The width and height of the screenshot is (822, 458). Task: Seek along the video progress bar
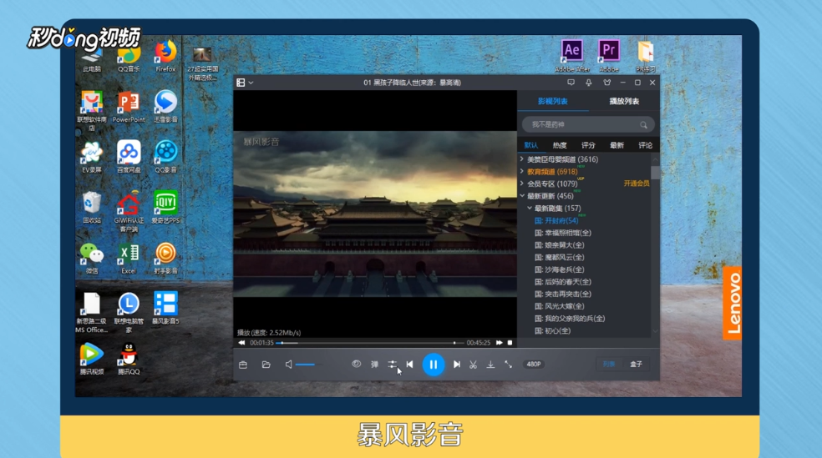point(370,343)
